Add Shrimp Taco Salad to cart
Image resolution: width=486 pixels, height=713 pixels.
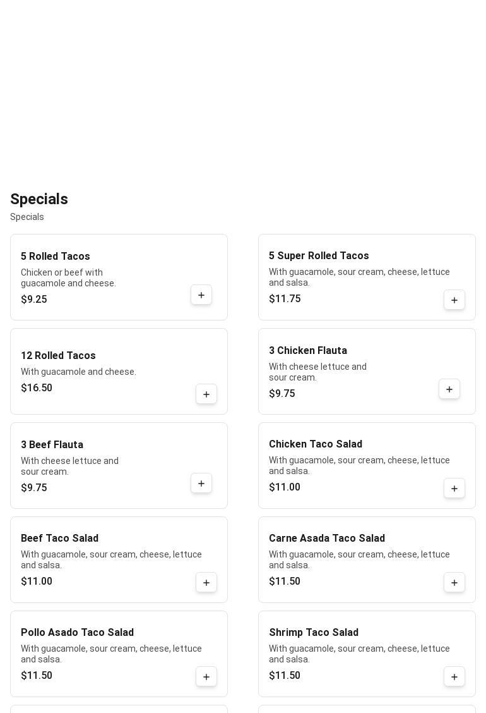pos(454,677)
